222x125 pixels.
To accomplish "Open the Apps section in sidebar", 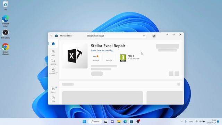I will coord(53,53).
